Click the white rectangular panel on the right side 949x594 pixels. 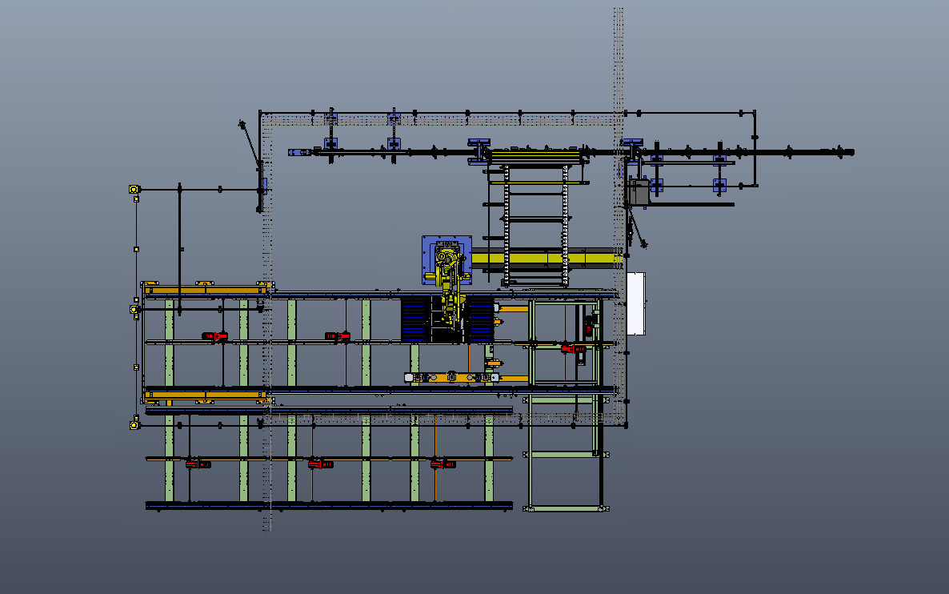(638, 304)
